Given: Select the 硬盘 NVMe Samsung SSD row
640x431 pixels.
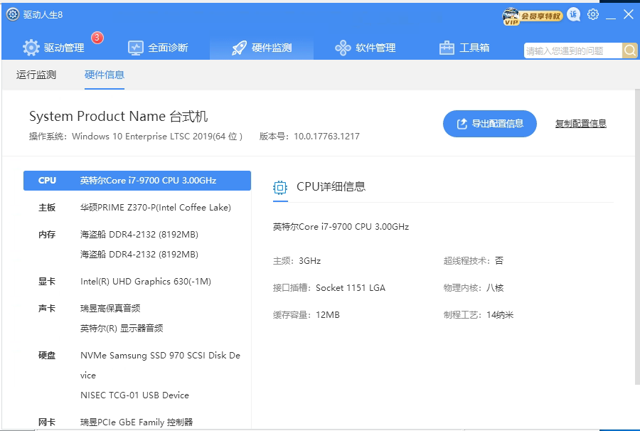Looking at the screenshot, I should tap(137, 366).
